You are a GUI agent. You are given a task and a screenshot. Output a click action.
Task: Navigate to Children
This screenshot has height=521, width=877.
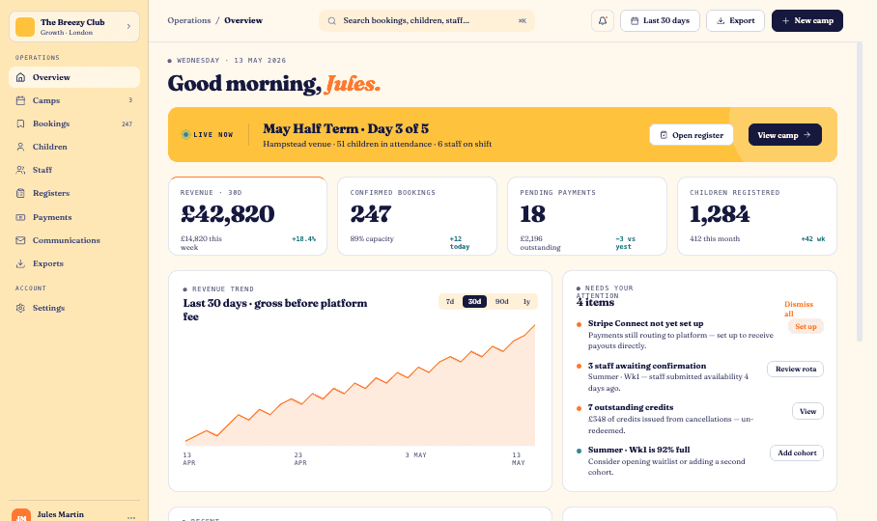pyautogui.click(x=74, y=147)
